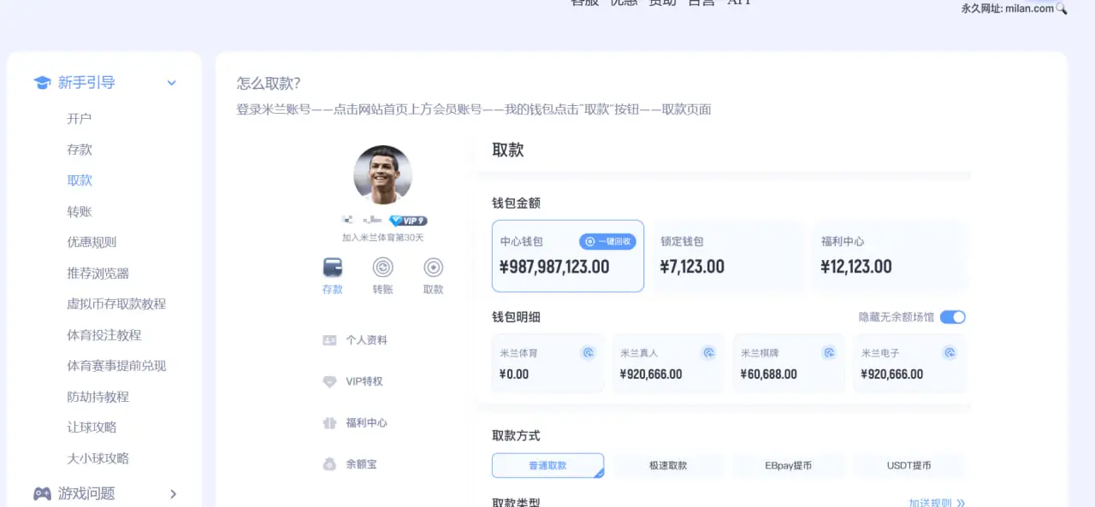Collapse the 新手引导 section chevron
This screenshot has width=1095, height=507.
pyautogui.click(x=171, y=83)
